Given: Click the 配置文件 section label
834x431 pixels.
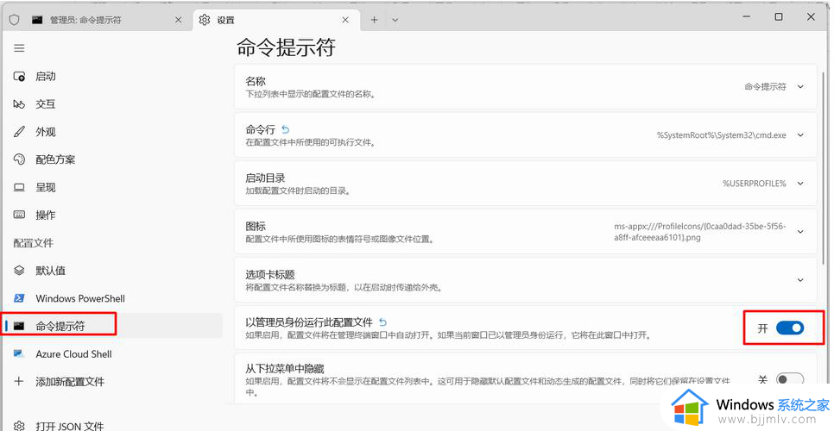Looking at the screenshot, I should click(x=34, y=243).
